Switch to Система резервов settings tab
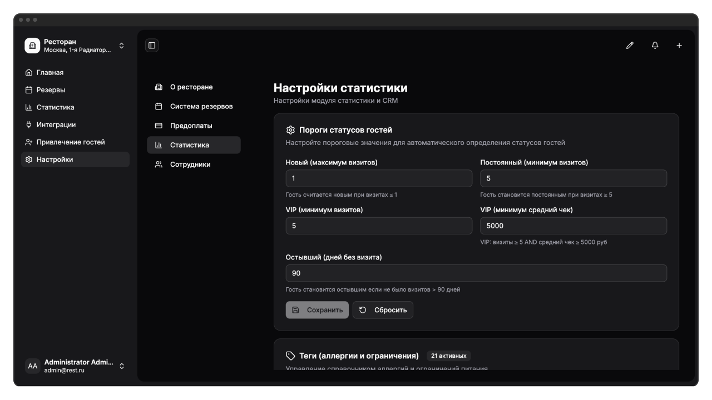 pyautogui.click(x=201, y=107)
